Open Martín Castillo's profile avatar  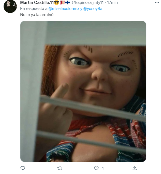pos(10,6)
